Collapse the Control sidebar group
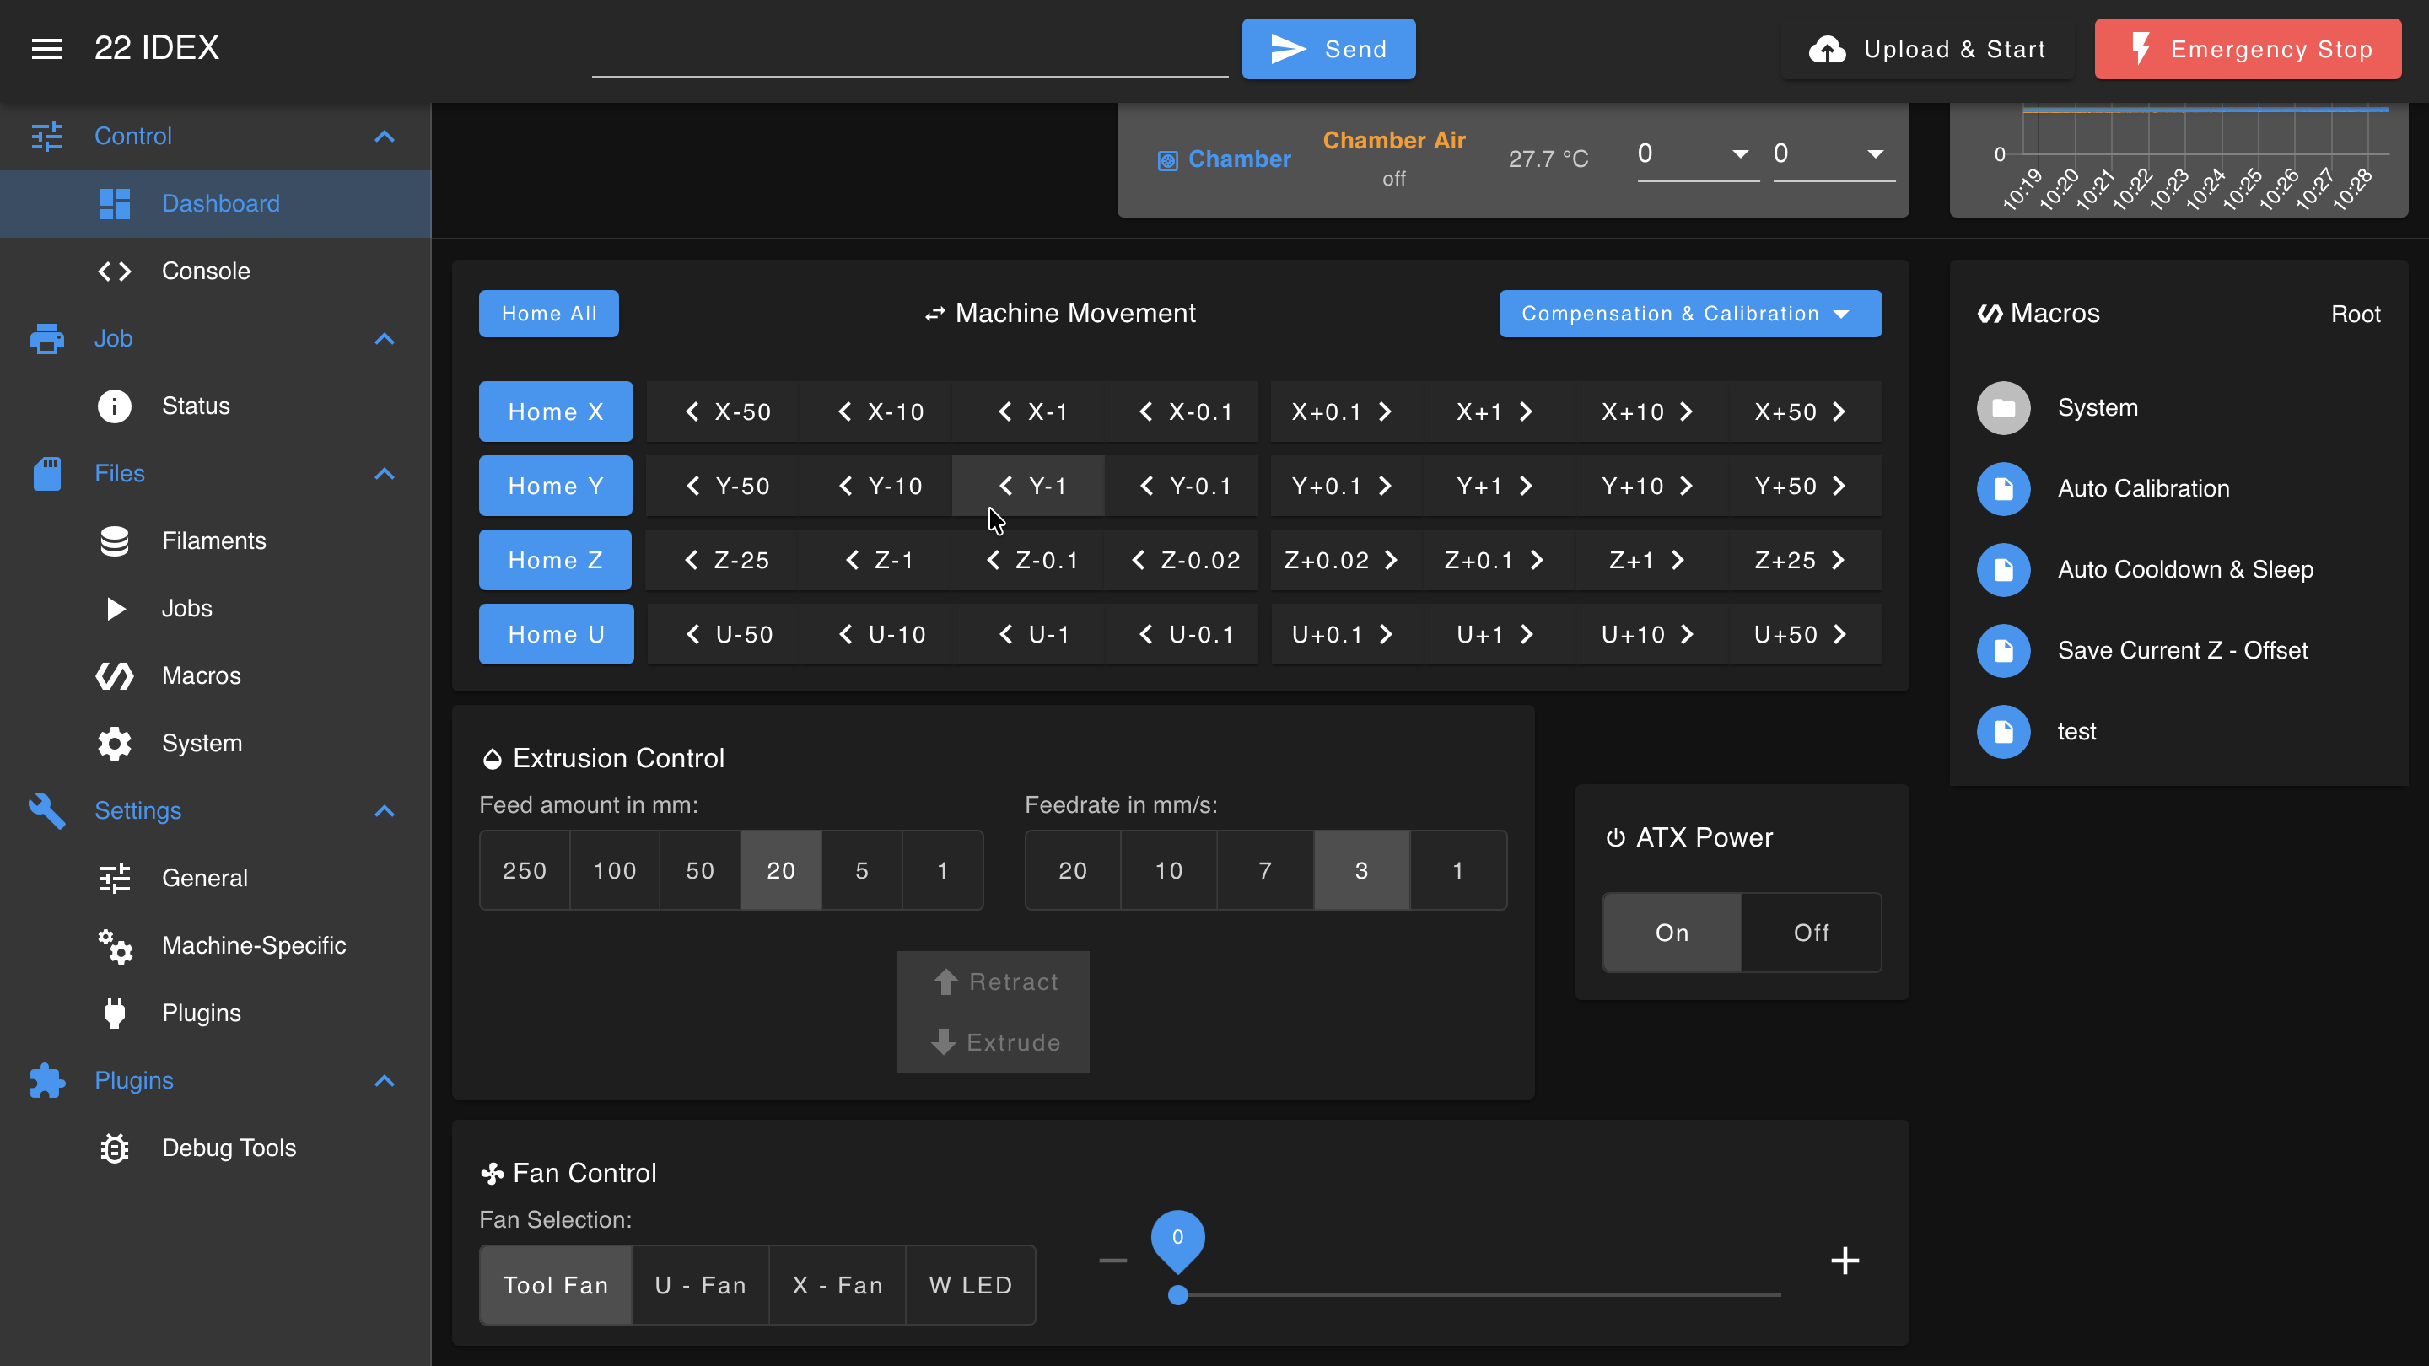Viewport: 2429px width, 1366px height. [384, 137]
